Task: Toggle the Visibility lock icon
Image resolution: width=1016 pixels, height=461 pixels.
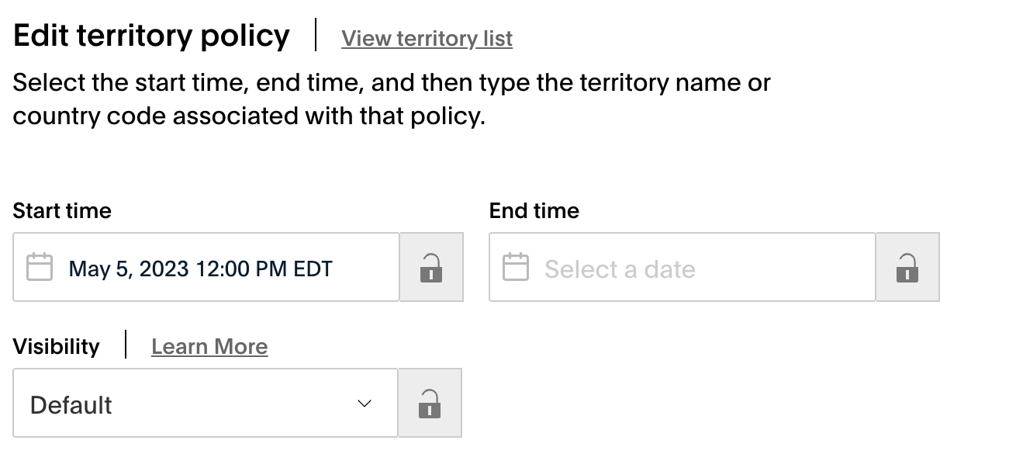Action: tap(430, 403)
